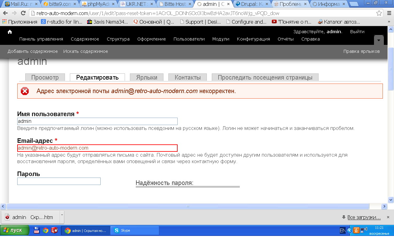Click the Имя пользователя input field
394x239 pixels.
click(97, 121)
